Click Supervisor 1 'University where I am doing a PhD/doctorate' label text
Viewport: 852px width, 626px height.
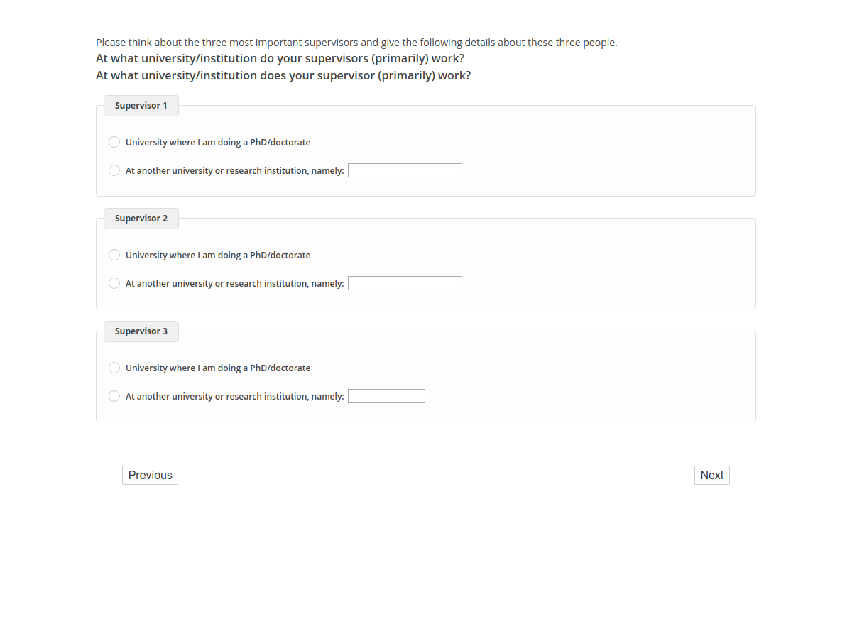tap(218, 143)
